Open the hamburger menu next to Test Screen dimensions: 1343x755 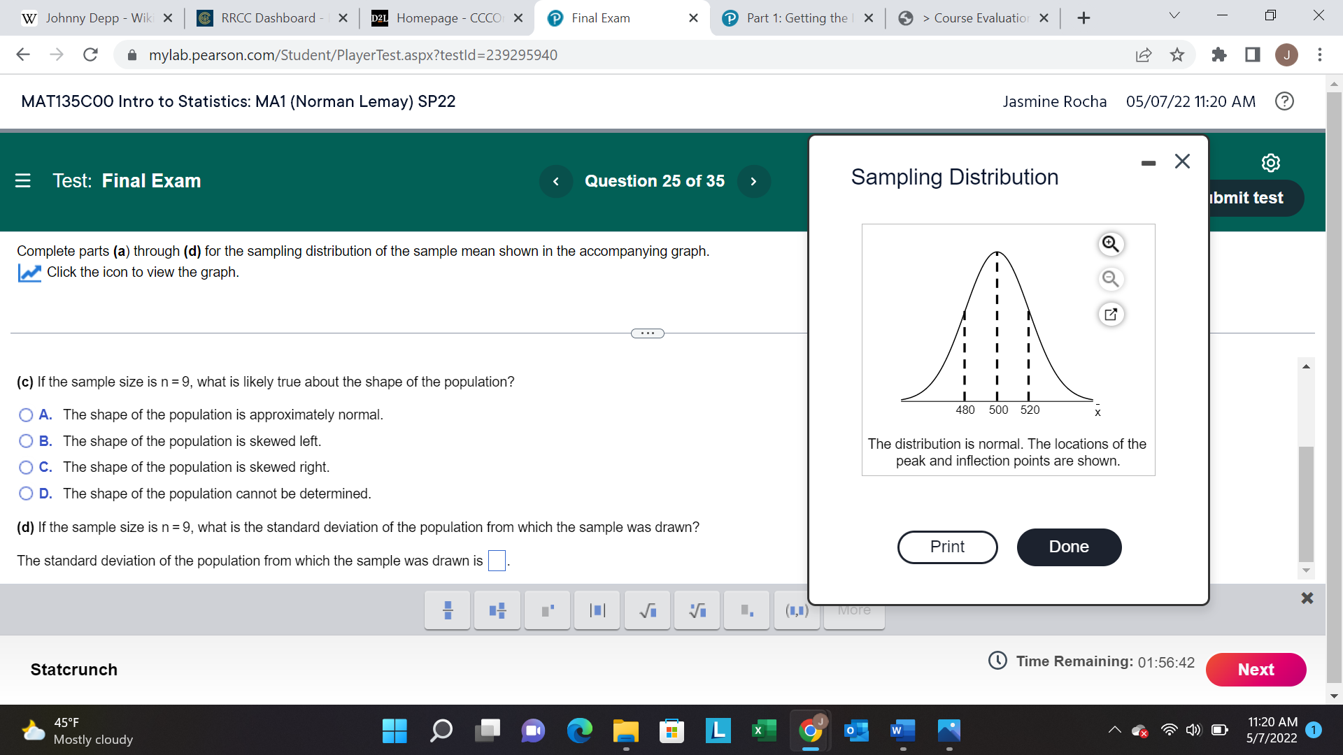click(x=23, y=180)
